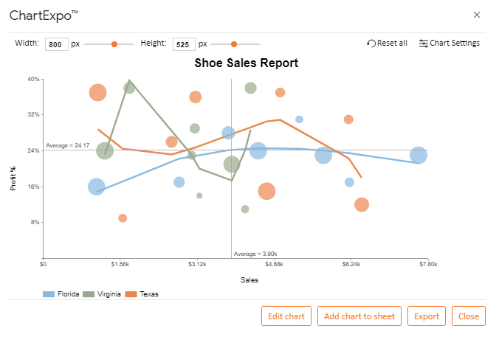Click the Reset all circular arrow icon

pyautogui.click(x=371, y=44)
